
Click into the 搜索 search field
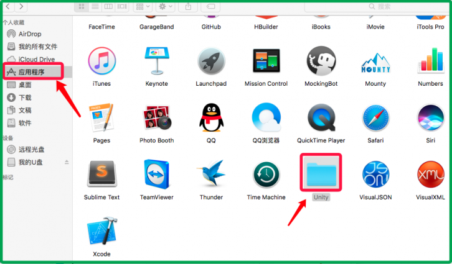(376, 6)
